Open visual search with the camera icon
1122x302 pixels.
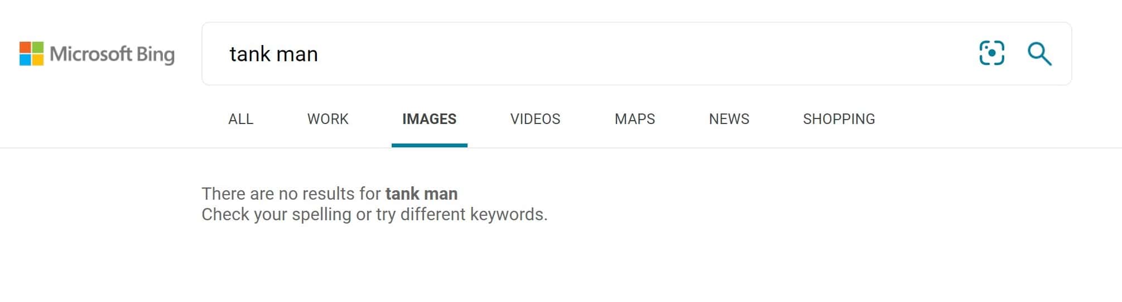(x=991, y=53)
